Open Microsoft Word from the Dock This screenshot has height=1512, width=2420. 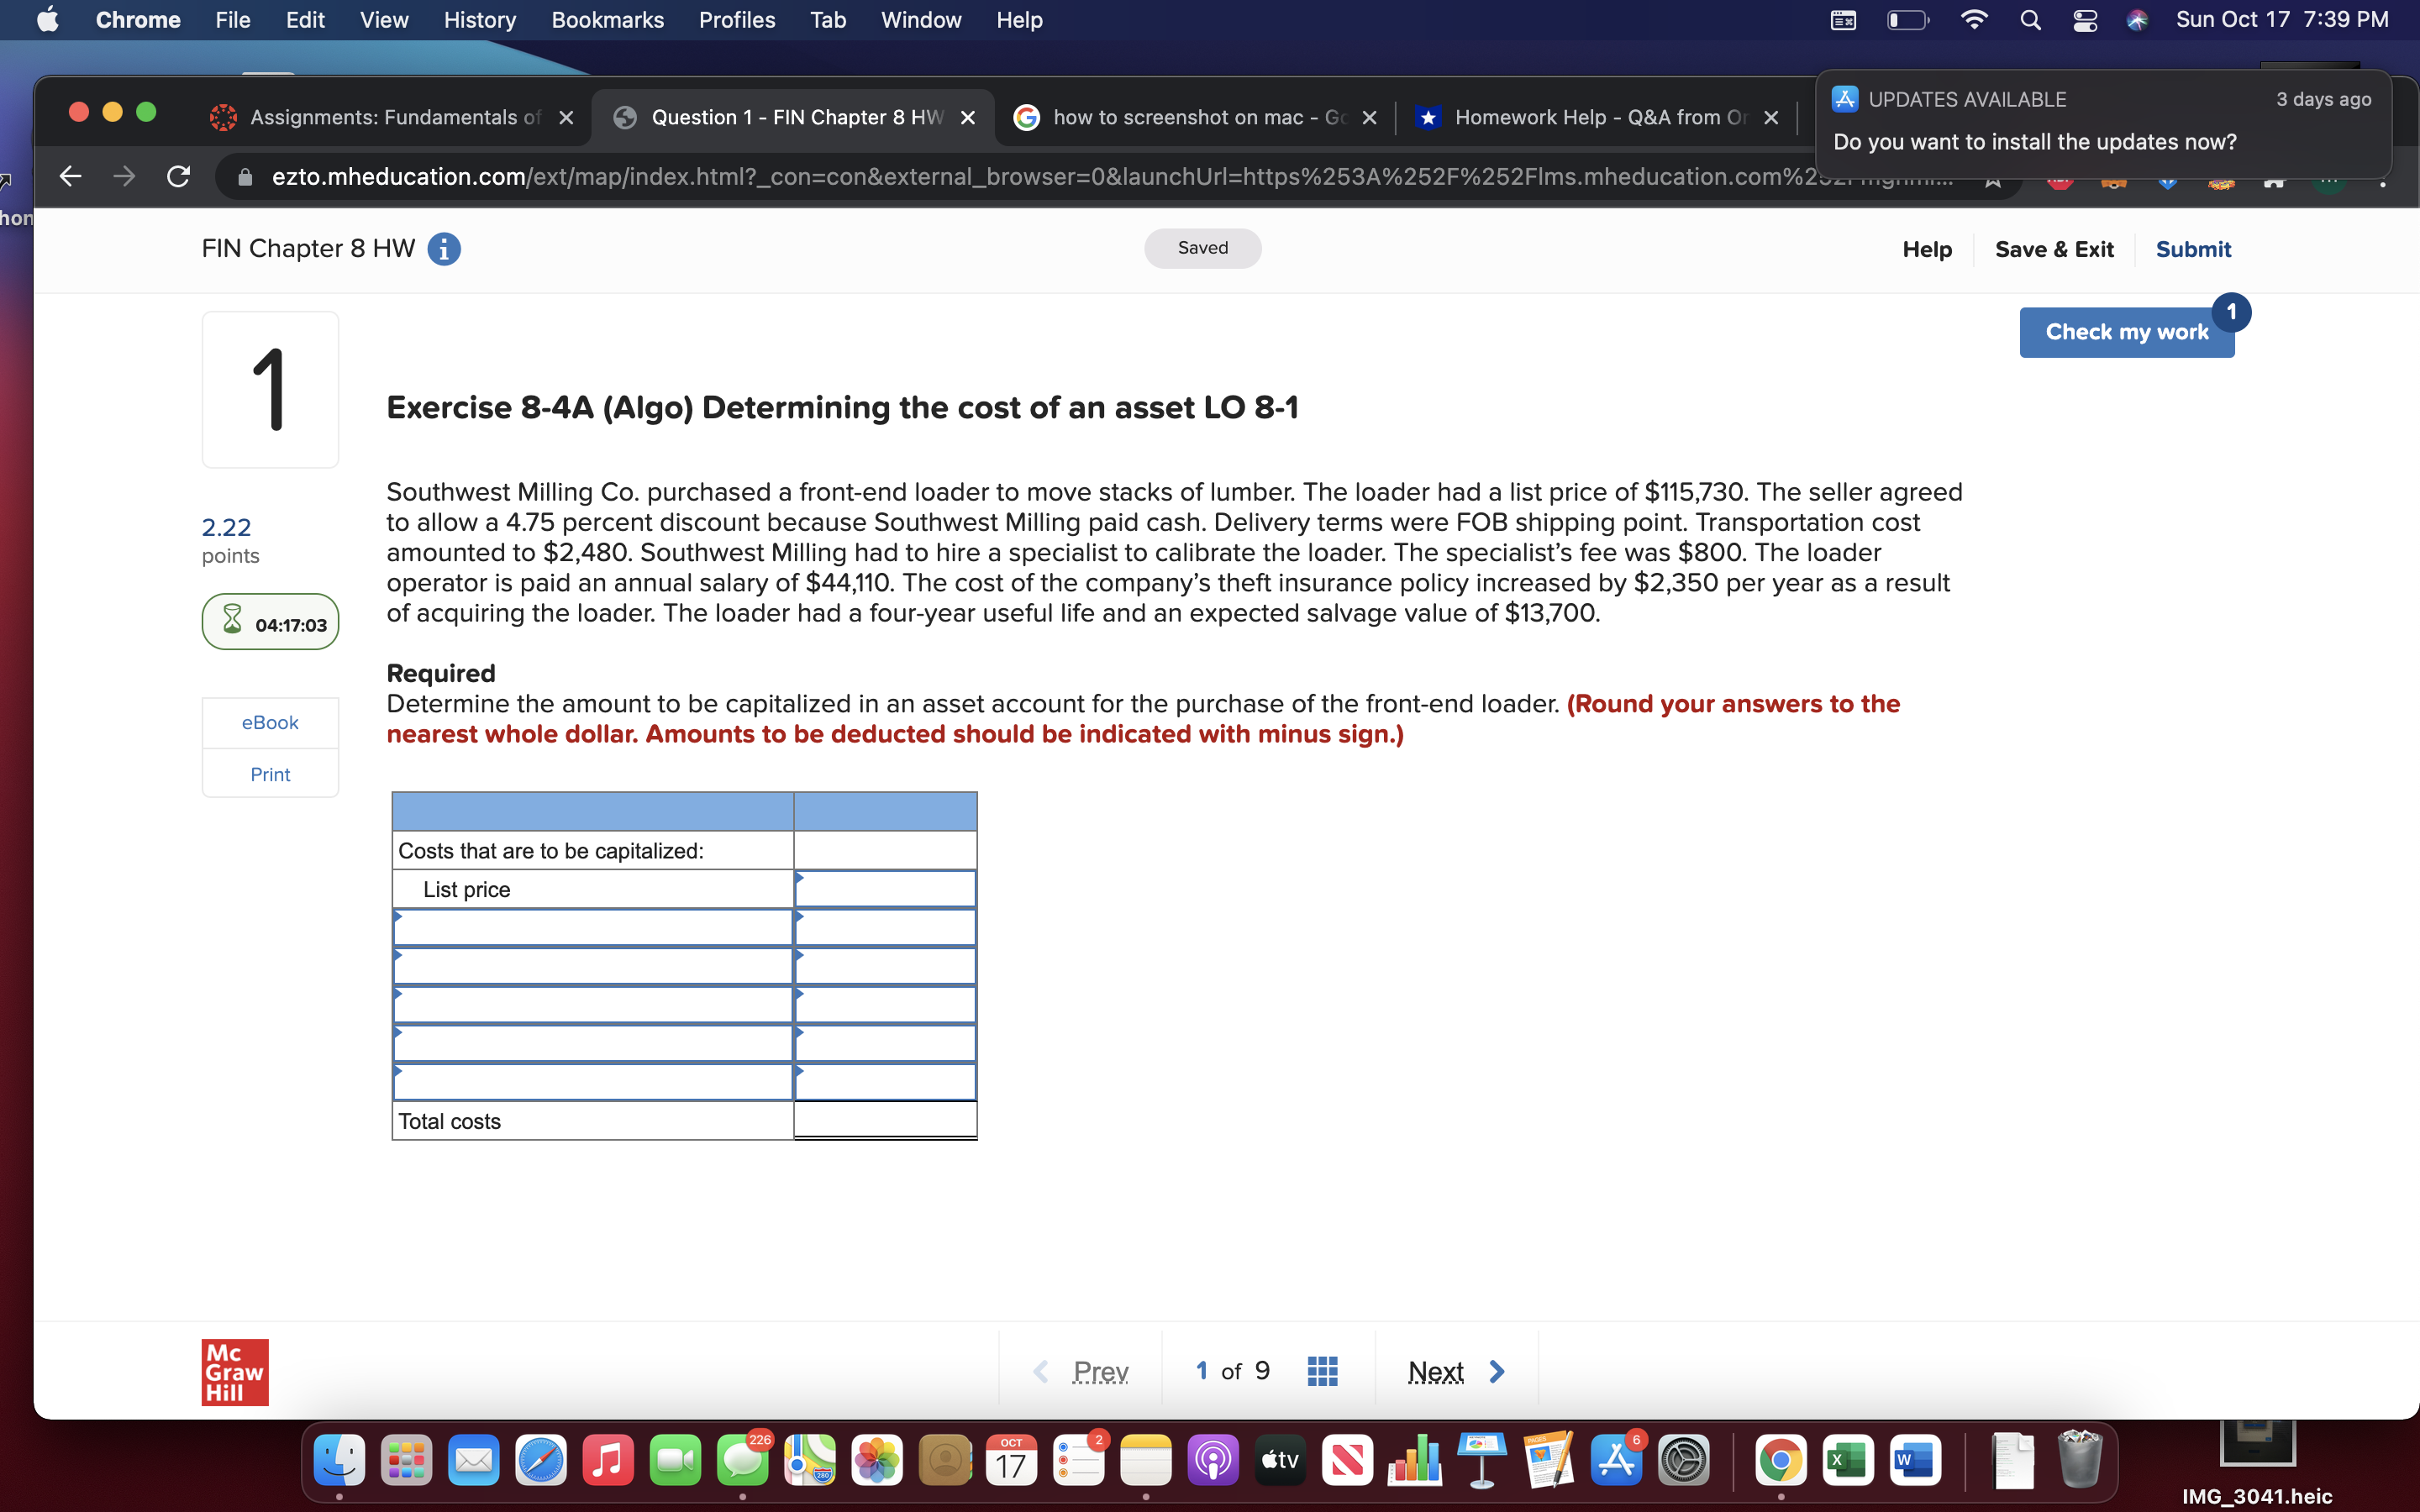click(x=1917, y=1460)
